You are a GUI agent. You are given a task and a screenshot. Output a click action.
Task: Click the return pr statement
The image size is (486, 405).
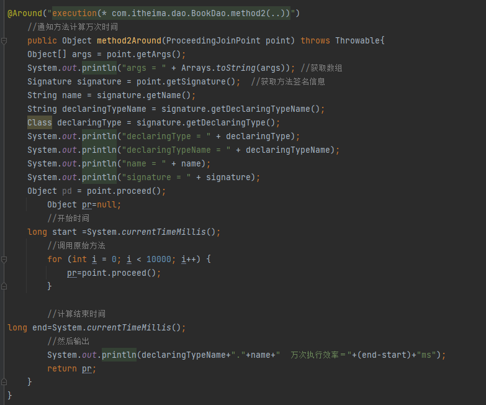point(71,368)
